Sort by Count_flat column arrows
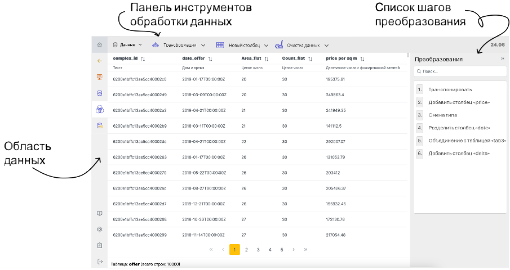 pos(311,58)
